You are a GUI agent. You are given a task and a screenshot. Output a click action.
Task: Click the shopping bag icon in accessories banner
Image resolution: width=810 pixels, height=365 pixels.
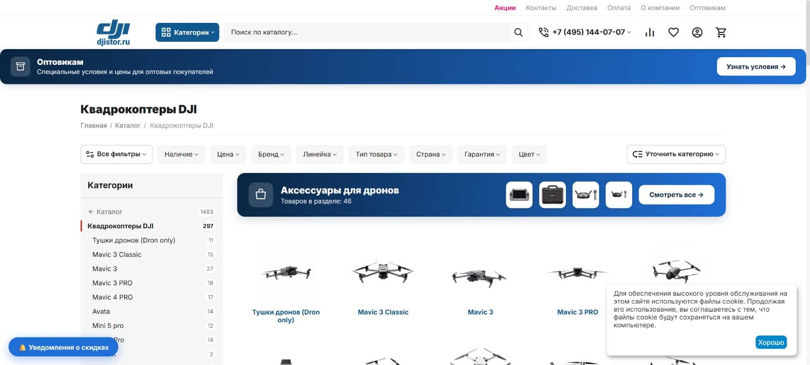click(x=261, y=194)
